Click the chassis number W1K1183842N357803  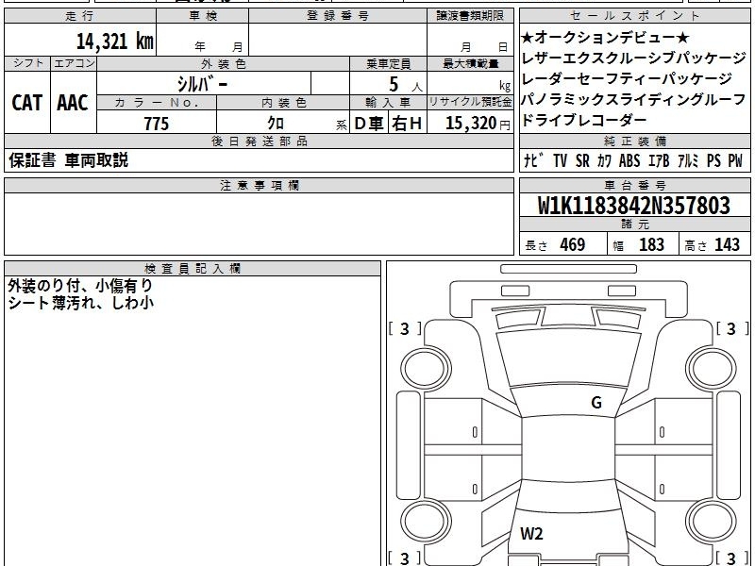point(634,206)
